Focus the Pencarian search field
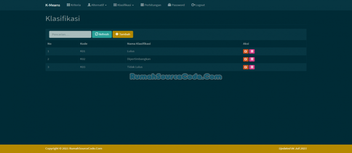This screenshot has width=352, height=153. [x=70, y=34]
